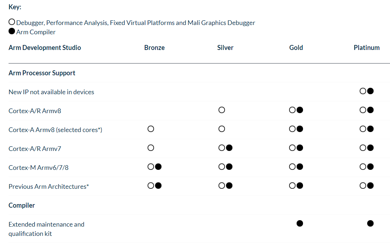Click the Arm Development Studio header text
The width and height of the screenshot is (390, 243).
pos(45,48)
